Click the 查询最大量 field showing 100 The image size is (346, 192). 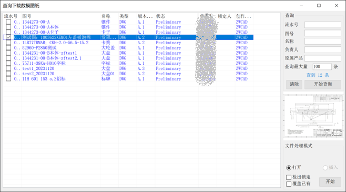point(322,66)
